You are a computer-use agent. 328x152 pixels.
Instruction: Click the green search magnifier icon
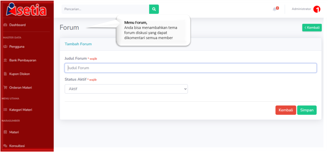coord(154,9)
